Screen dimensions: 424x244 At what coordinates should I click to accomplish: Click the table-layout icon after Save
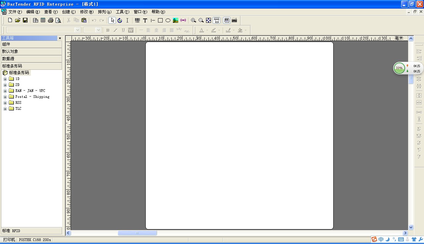click(x=35, y=20)
